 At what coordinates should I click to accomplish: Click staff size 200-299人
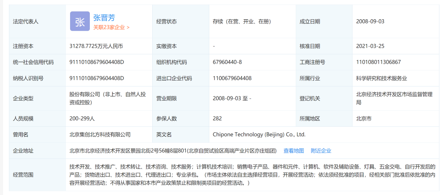pyautogui.click(x=82, y=118)
